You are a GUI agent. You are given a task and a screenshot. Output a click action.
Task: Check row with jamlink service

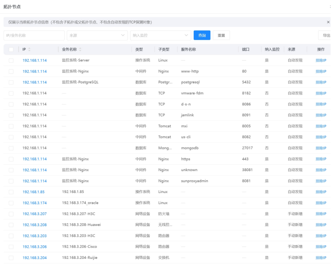click(11, 115)
